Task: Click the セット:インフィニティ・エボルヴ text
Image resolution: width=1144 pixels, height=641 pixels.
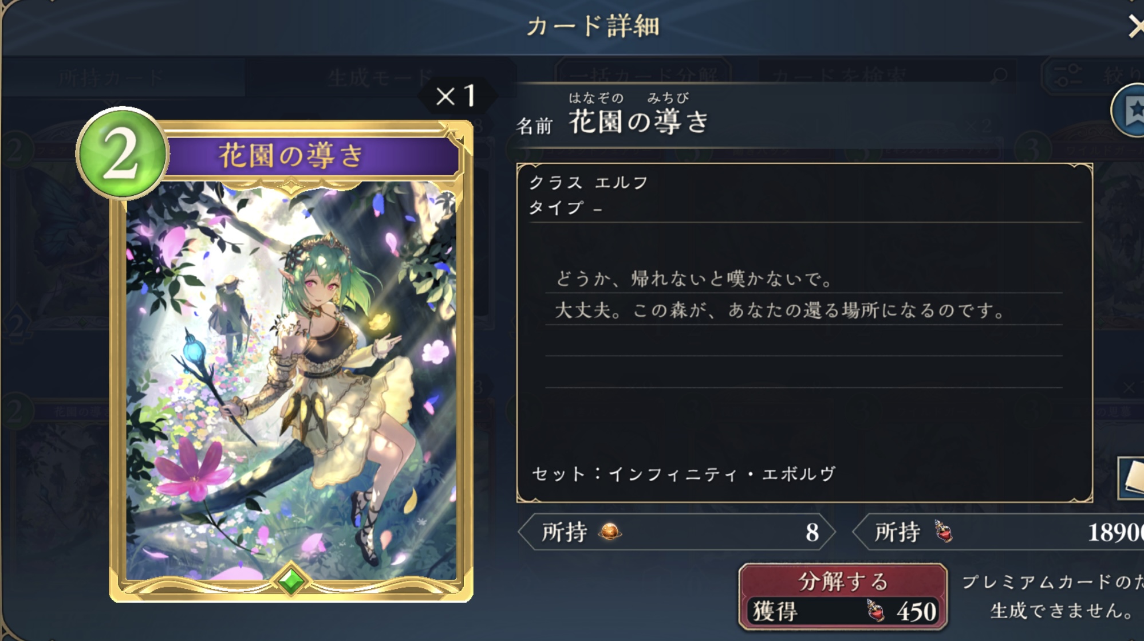Action: (x=684, y=474)
